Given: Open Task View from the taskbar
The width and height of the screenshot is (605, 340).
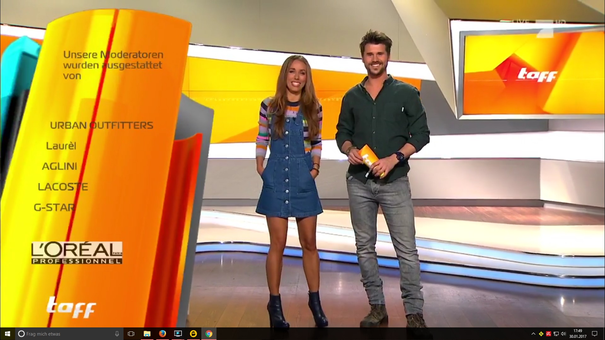Looking at the screenshot, I should pyautogui.click(x=131, y=334).
